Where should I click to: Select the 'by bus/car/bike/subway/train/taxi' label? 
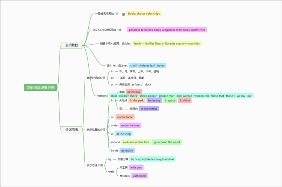pyautogui.click(x=152, y=159)
